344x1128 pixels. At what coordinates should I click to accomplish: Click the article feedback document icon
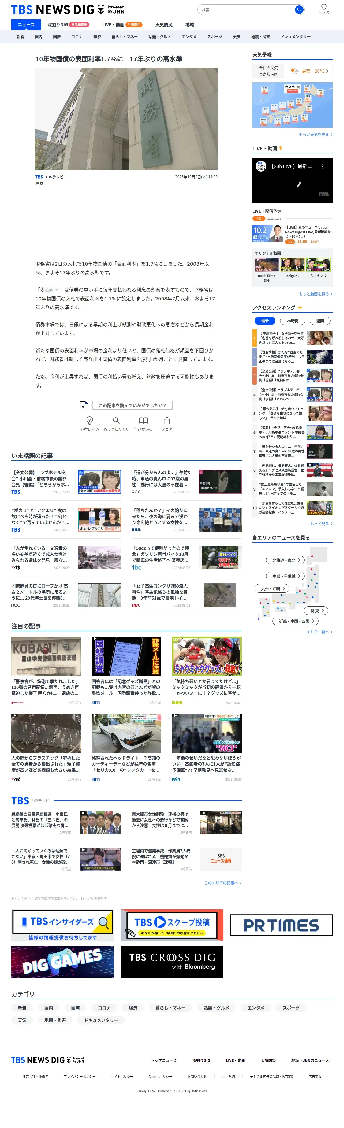[x=84, y=406]
